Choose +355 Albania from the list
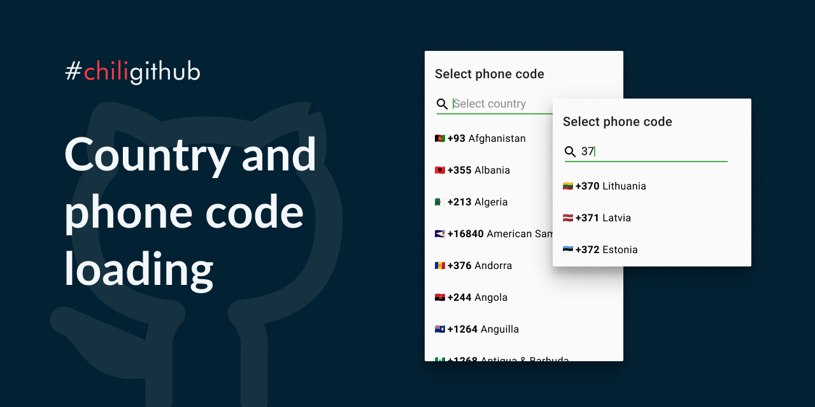This screenshot has height=407, width=815. [478, 170]
